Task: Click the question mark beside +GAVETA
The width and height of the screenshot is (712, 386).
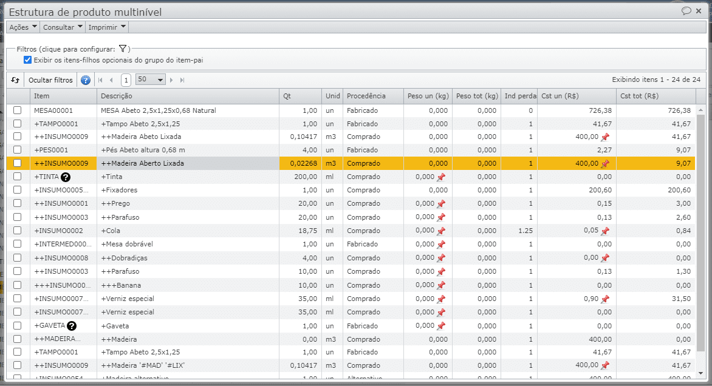Action: click(71, 326)
